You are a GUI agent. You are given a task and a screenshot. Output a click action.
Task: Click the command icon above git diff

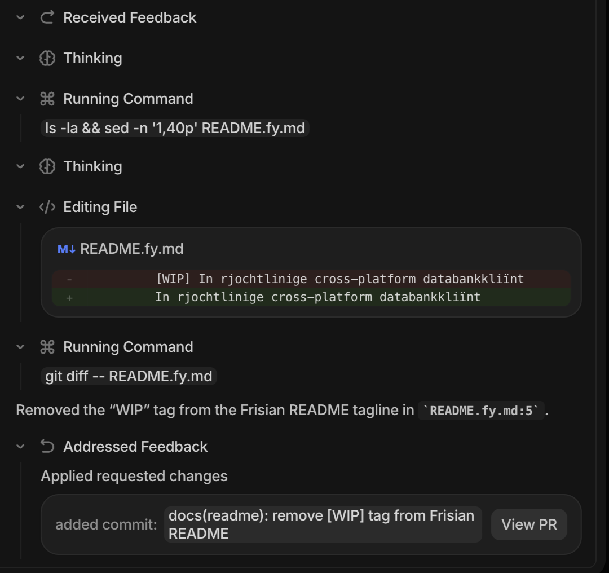click(47, 347)
